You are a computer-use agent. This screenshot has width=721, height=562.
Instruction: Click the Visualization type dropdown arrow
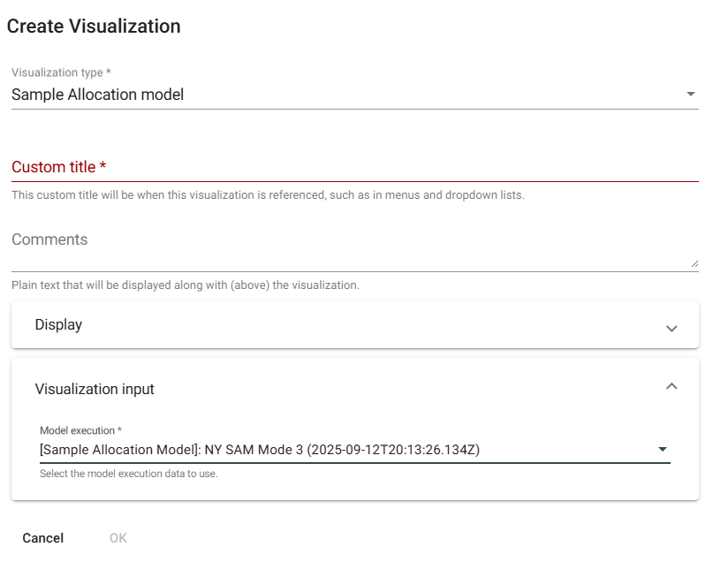pyautogui.click(x=691, y=94)
